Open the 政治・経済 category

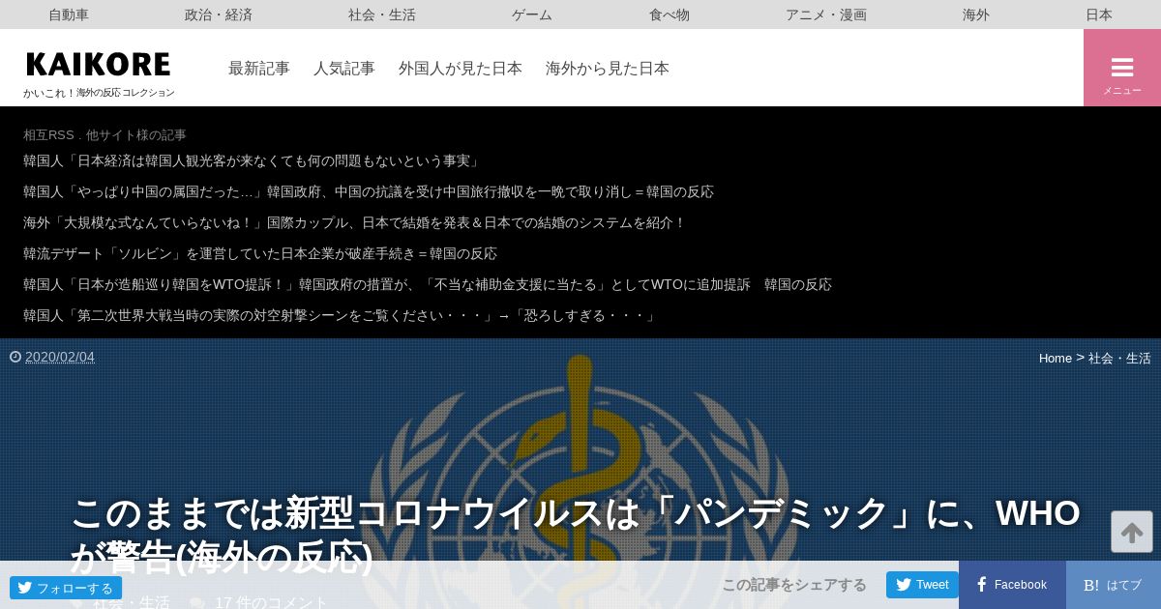(x=219, y=14)
